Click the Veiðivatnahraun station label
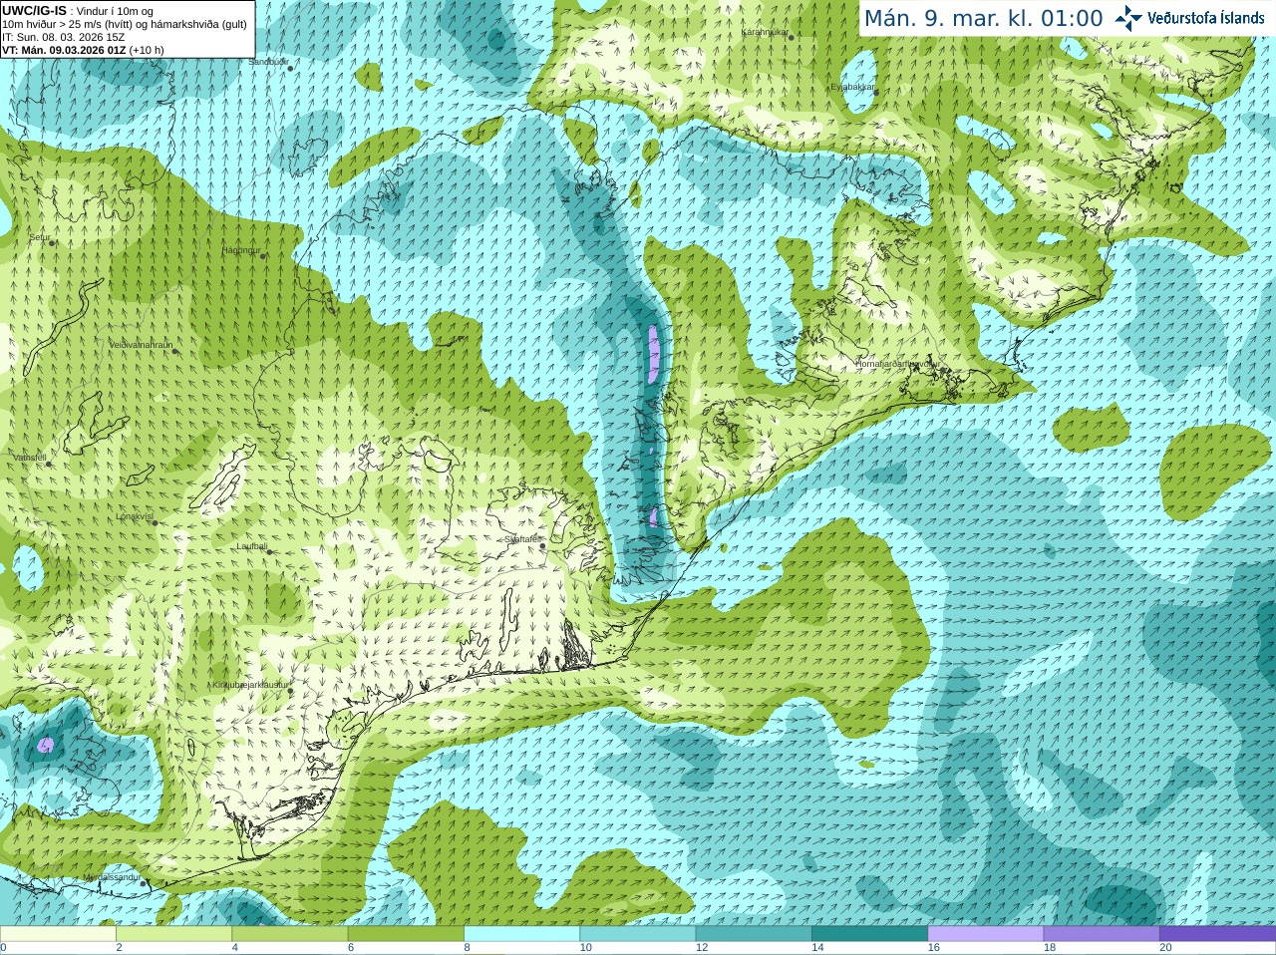 [141, 345]
